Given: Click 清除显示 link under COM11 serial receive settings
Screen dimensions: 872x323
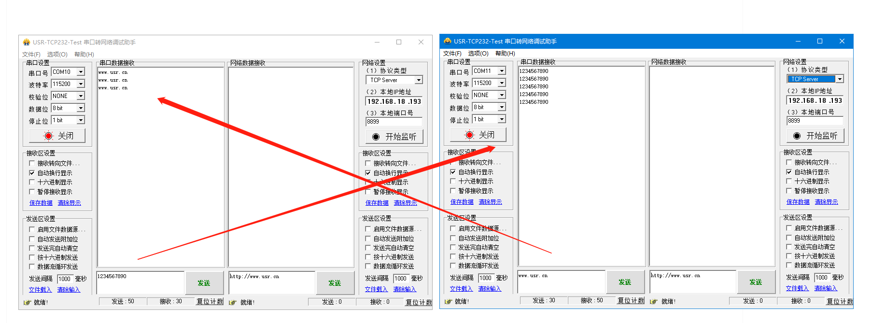Looking at the screenshot, I should click(x=490, y=202).
